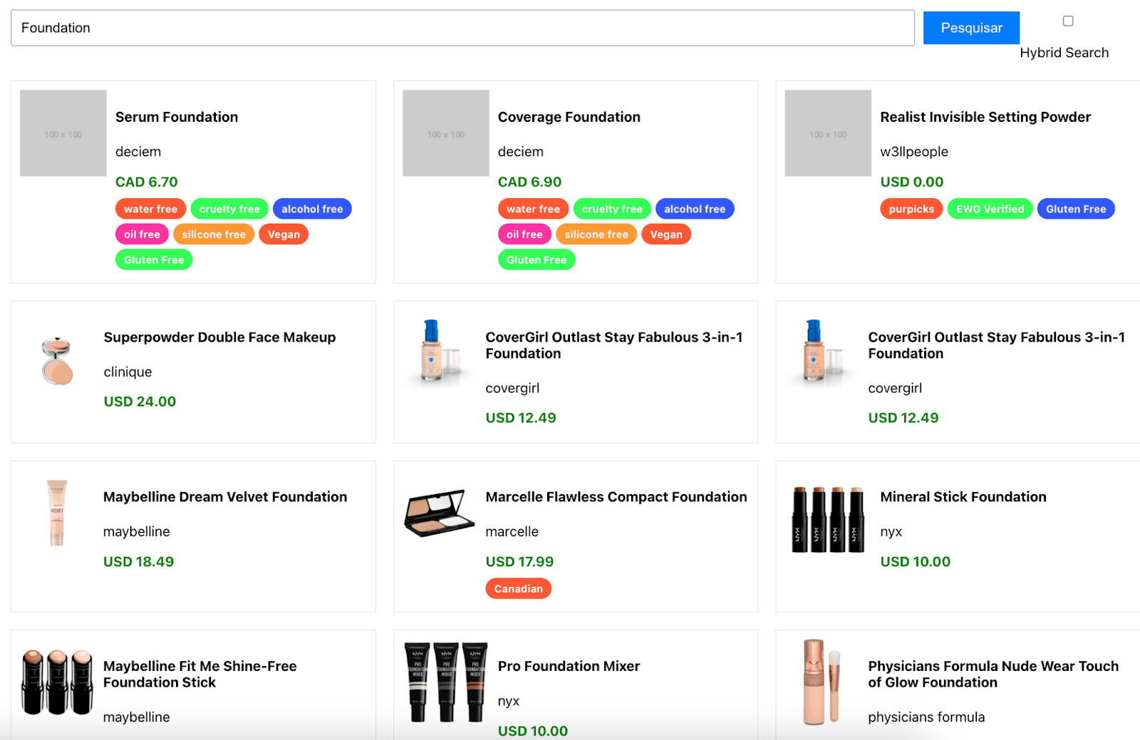Click the CoverGirl Outlast Stay Fabulous title
Viewport: 1140px width, 740px height.
[614, 345]
